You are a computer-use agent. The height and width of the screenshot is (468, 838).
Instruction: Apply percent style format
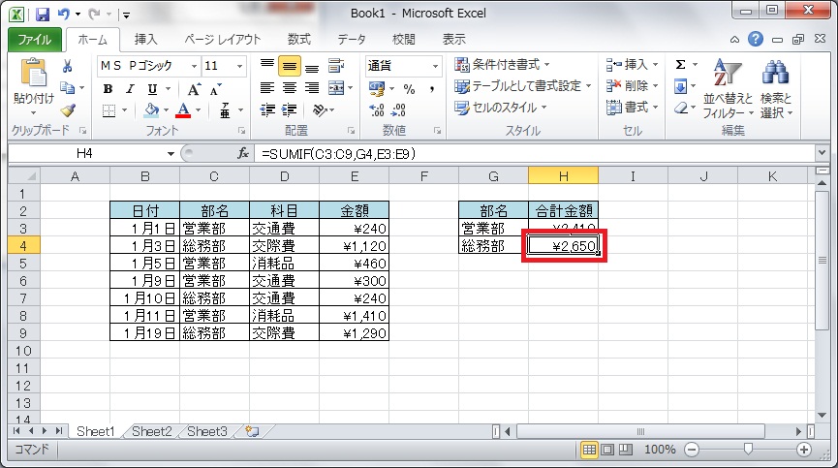(410, 89)
